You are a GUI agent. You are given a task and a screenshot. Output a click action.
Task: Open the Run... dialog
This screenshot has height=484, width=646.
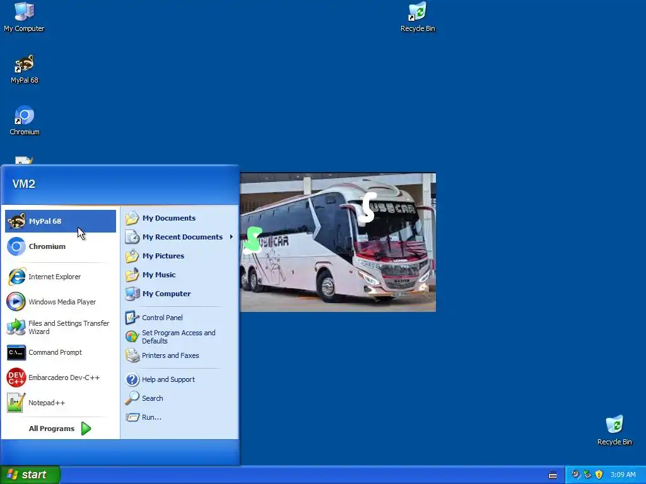pyautogui.click(x=179, y=417)
